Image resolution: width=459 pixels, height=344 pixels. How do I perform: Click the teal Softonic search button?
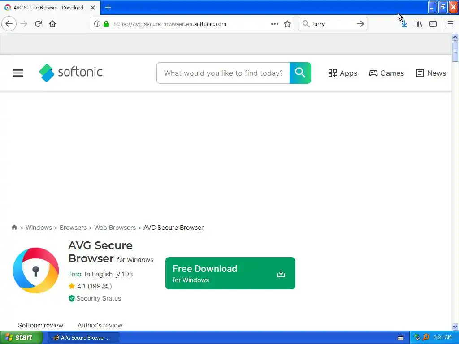pos(300,73)
